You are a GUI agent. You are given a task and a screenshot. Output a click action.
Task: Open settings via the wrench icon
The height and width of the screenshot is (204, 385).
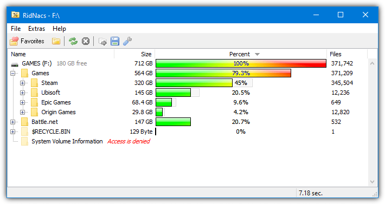click(x=127, y=41)
